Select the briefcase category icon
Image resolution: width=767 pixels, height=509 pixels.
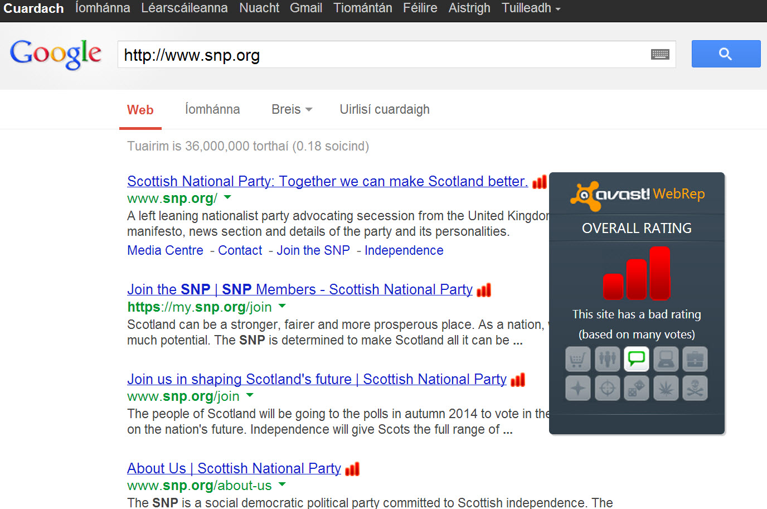point(695,359)
